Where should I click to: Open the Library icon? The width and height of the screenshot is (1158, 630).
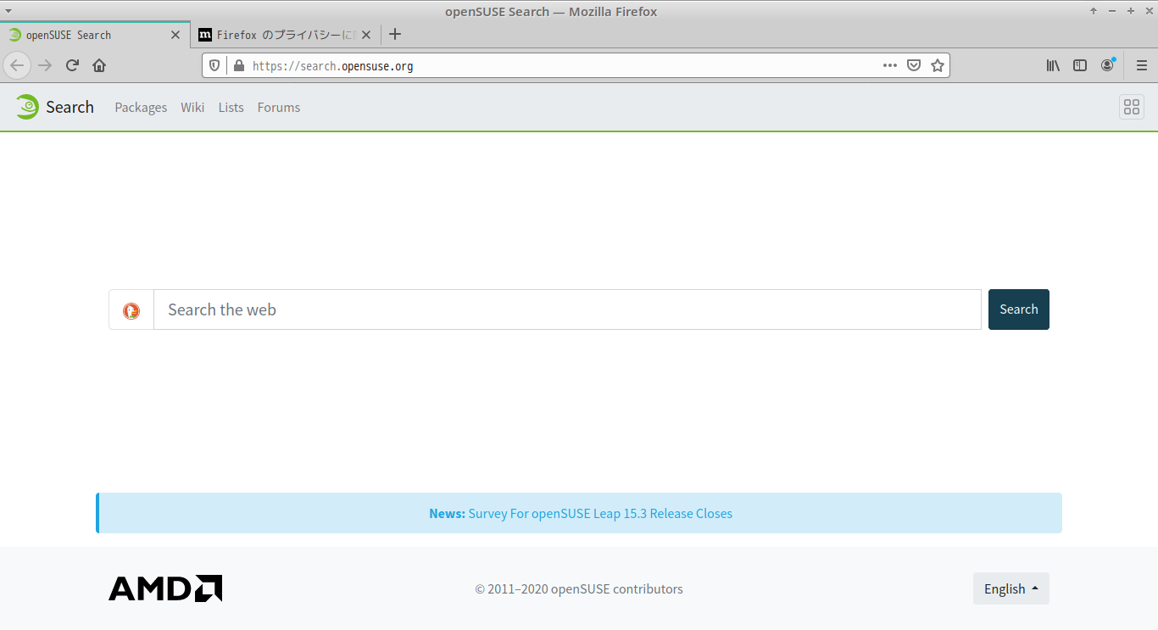click(1053, 65)
